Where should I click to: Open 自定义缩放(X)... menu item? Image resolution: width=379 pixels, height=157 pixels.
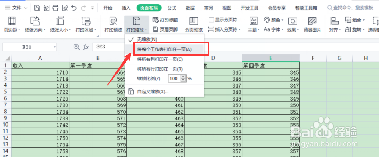[x=165, y=92]
